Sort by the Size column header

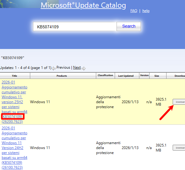[157, 76]
